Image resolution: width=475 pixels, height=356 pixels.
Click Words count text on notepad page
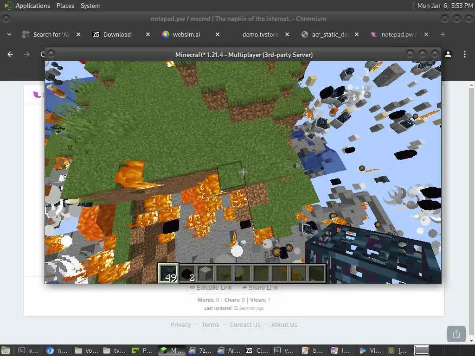coord(208,300)
